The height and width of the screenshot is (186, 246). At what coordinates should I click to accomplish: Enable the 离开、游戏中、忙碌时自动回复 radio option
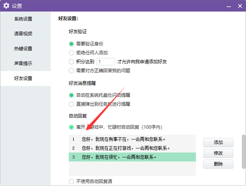pyautogui.click(x=71, y=127)
